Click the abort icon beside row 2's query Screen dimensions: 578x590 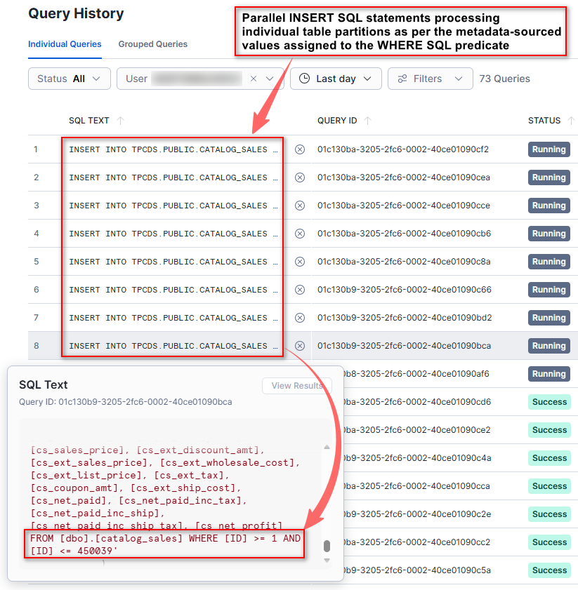298,177
